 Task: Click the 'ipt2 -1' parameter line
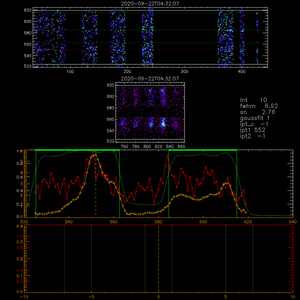click(x=253, y=136)
